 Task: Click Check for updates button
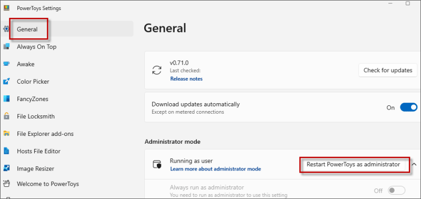388,71
